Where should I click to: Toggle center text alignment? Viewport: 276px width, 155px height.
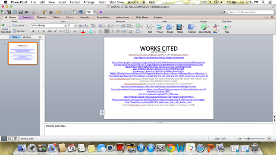[107, 31]
